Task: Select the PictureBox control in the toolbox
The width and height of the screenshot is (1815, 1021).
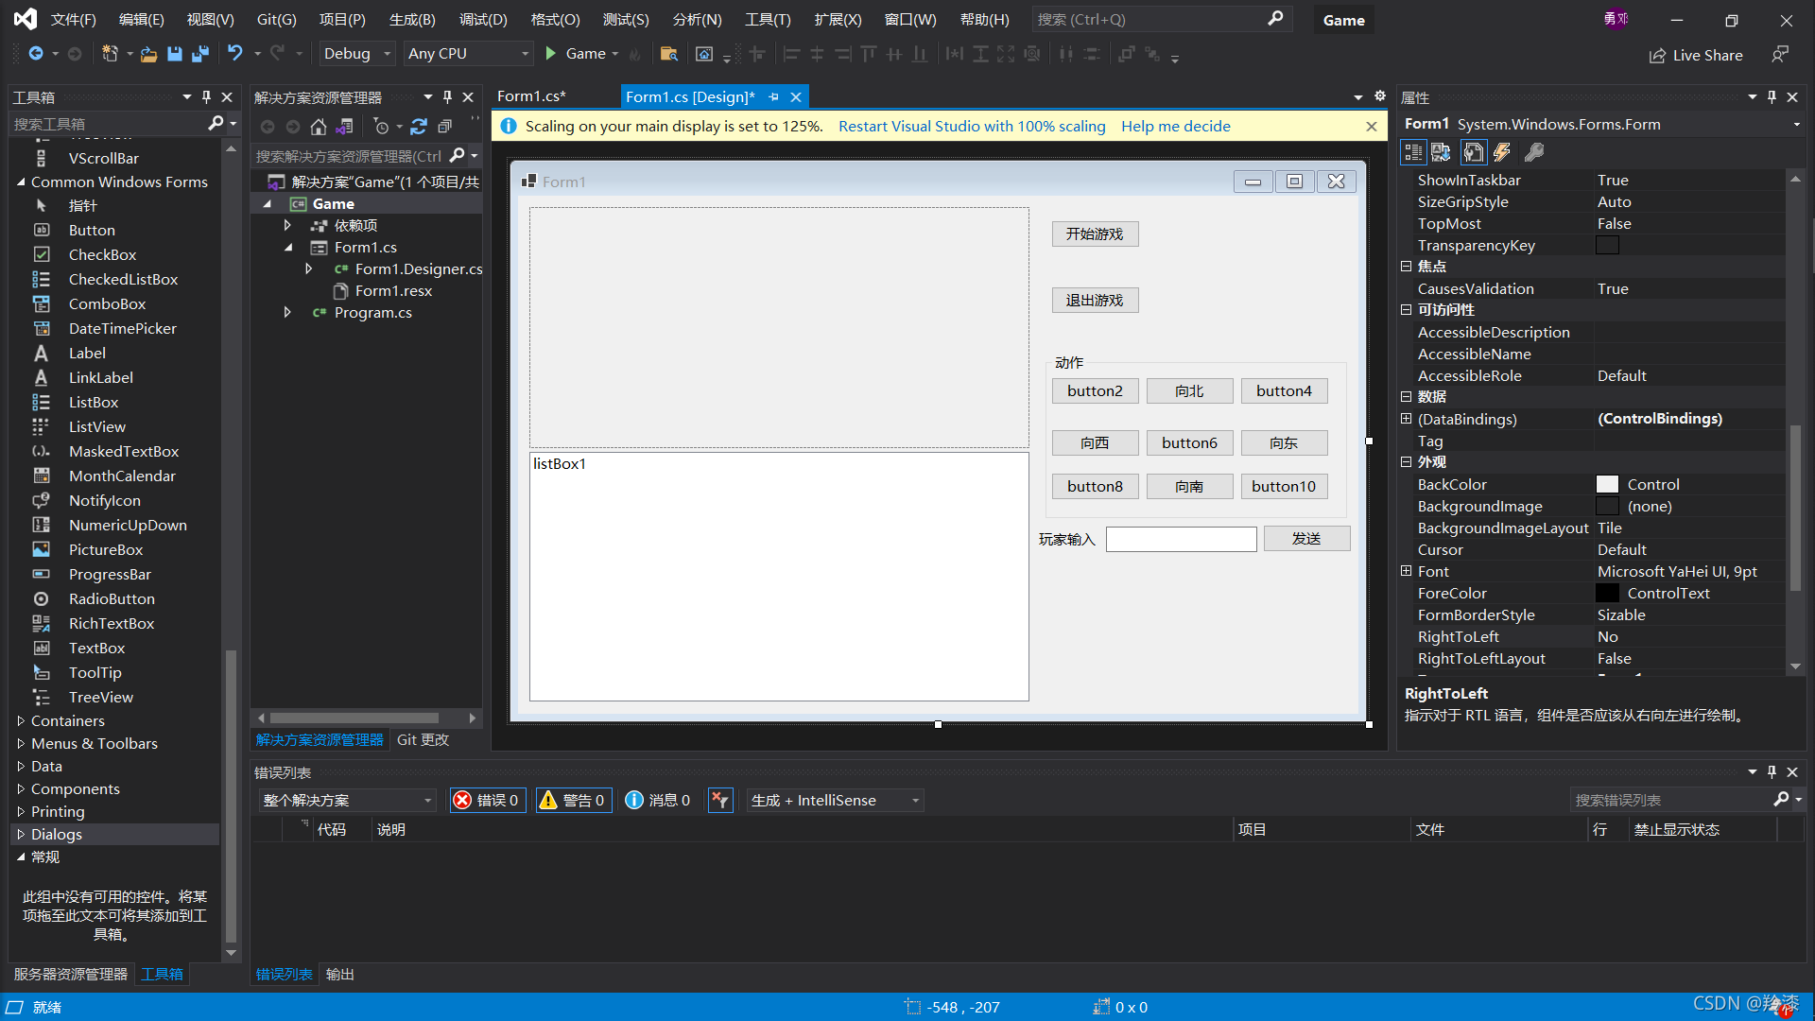Action: click(105, 549)
